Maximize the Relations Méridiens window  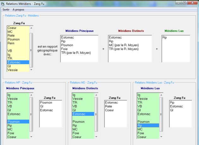pyautogui.click(x=184, y=3)
